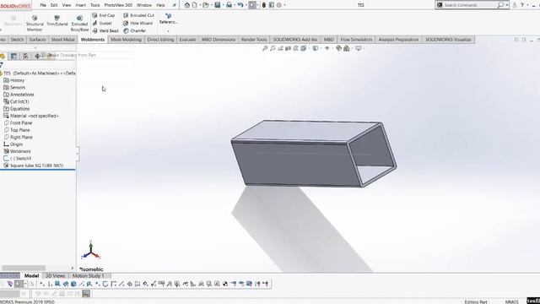This screenshot has height=304, width=540.
Task: Open the Display Style cube icon
Action: click(315, 48)
